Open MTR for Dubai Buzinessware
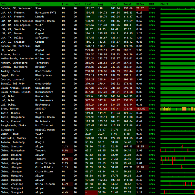The width and height of the screenshot is (195, 195). tap(152, 100)
